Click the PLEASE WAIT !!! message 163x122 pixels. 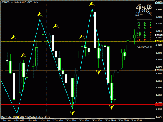click(x=144, y=47)
